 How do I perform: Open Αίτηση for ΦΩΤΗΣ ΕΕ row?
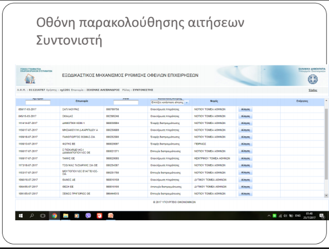pyautogui.click(x=246, y=145)
